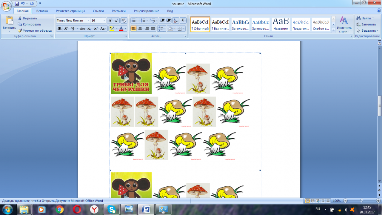Image resolution: width=382 pixels, height=215 pixels.
Task: Apply yellow text highlight color
Action: point(111,29)
